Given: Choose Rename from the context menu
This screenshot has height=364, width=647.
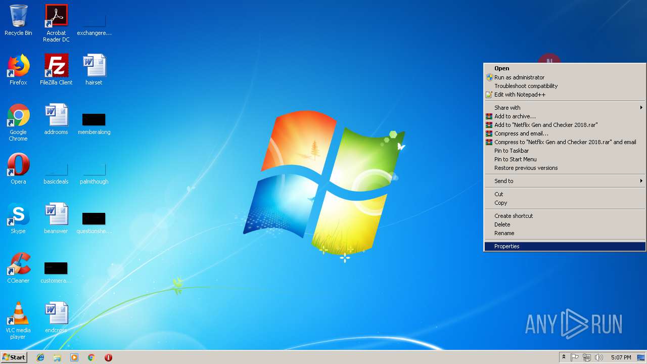Looking at the screenshot, I should click(x=565, y=233).
